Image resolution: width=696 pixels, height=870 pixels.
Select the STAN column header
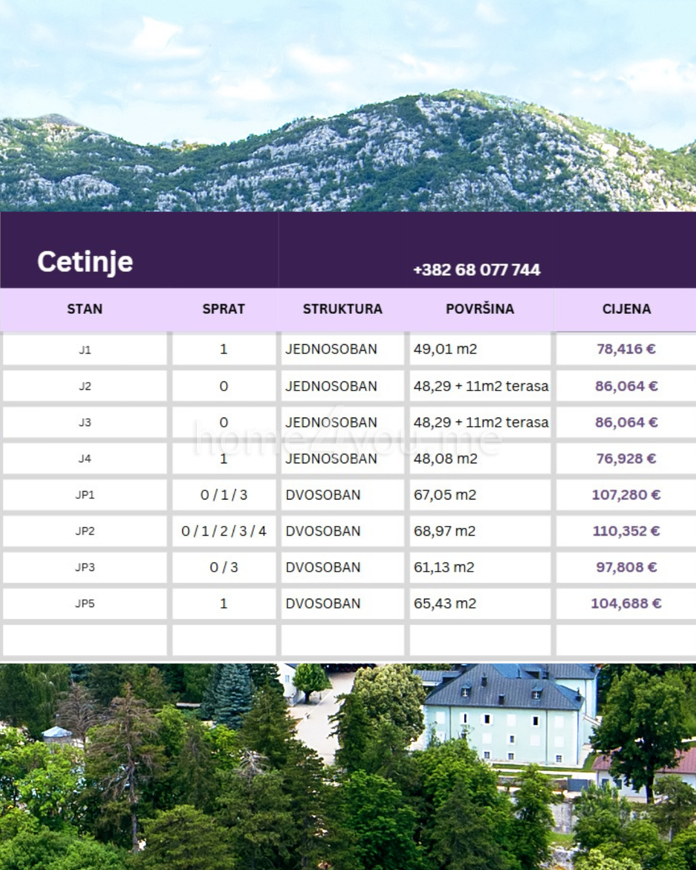[84, 309]
